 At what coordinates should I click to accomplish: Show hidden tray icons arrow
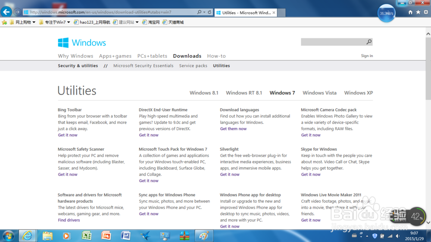click(x=367, y=236)
